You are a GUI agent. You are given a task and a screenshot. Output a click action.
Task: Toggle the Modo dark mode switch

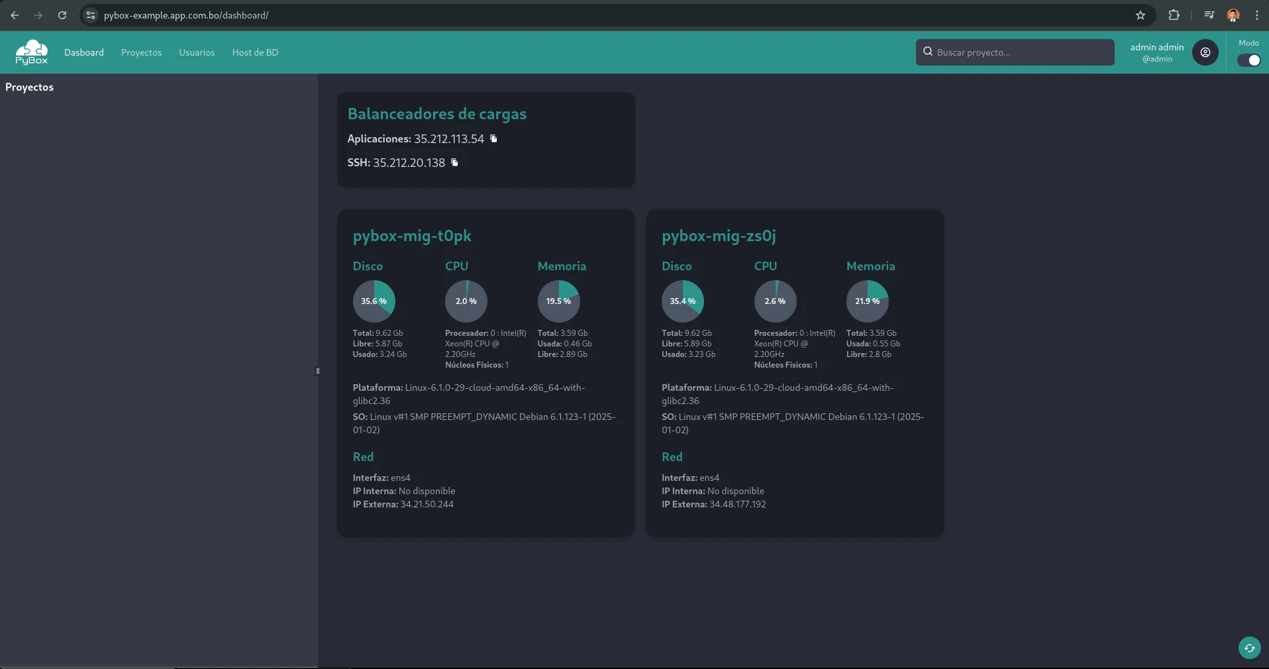(1248, 60)
